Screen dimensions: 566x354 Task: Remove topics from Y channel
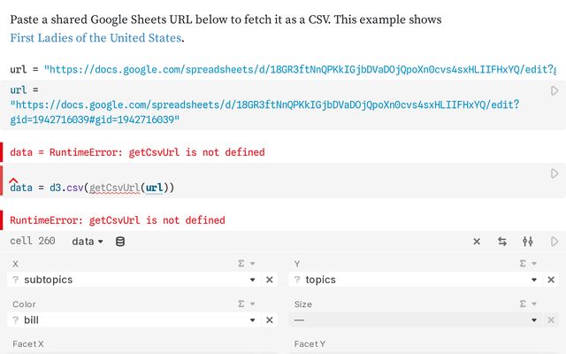(x=551, y=280)
